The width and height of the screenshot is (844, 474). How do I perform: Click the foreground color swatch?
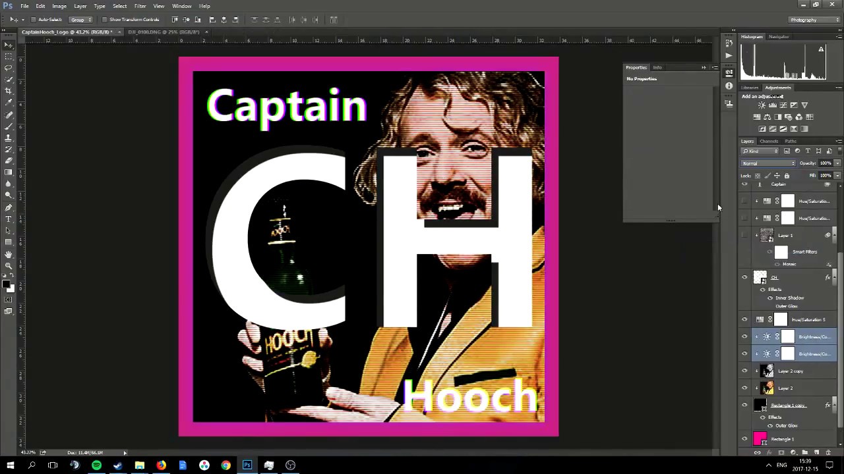tap(5, 285)
